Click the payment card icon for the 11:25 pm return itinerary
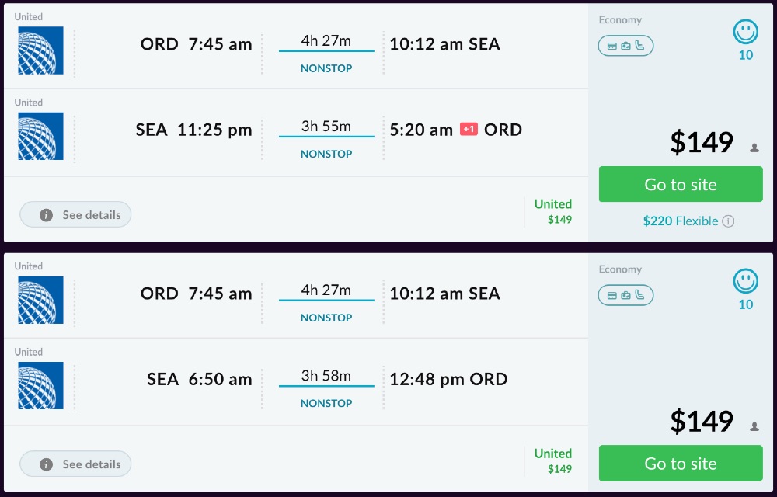This screenshot has height=497, width=777. (612, 46)
